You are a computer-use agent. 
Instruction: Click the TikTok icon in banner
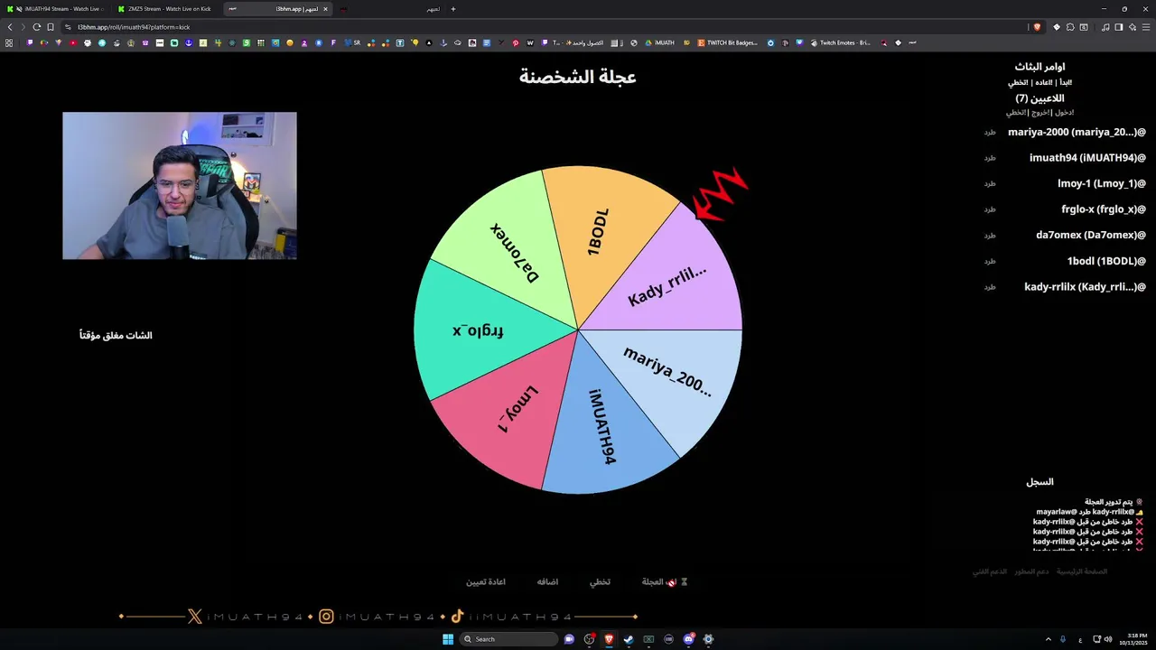tap(457, 617)
